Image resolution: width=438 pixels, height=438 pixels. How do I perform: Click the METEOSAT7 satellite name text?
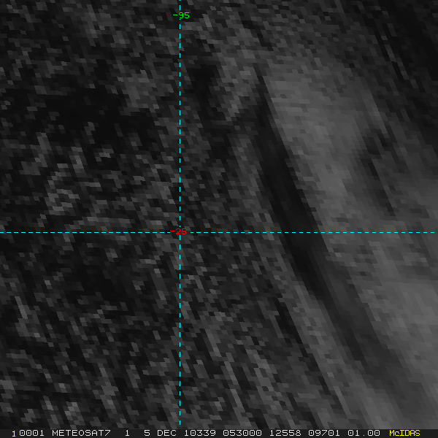point(81,433)
